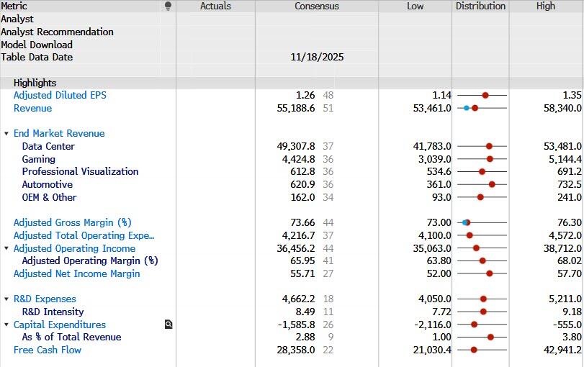Collapse the Adjusted Operating Income group
Image resolution: width=584 pixels, height=367 pixels.
pos(6,248)
